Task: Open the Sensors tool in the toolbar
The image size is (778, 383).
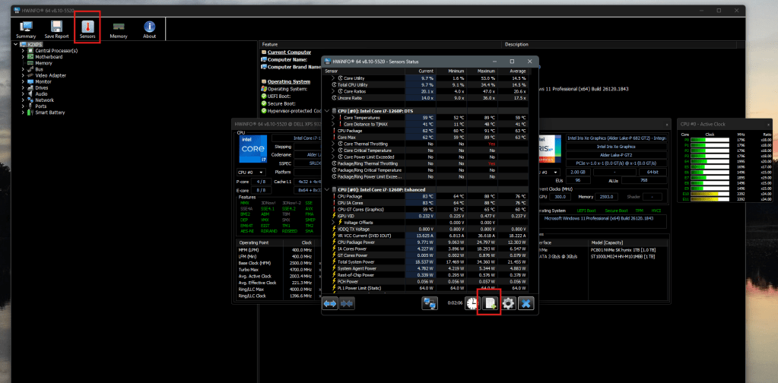Action: coord(87,28)
